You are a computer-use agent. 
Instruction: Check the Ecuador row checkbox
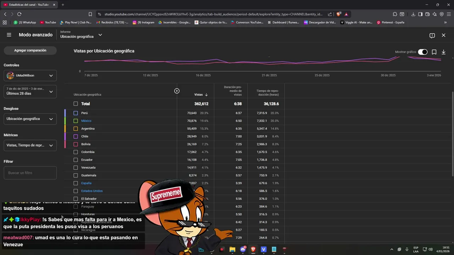click(x=76, y=160)
